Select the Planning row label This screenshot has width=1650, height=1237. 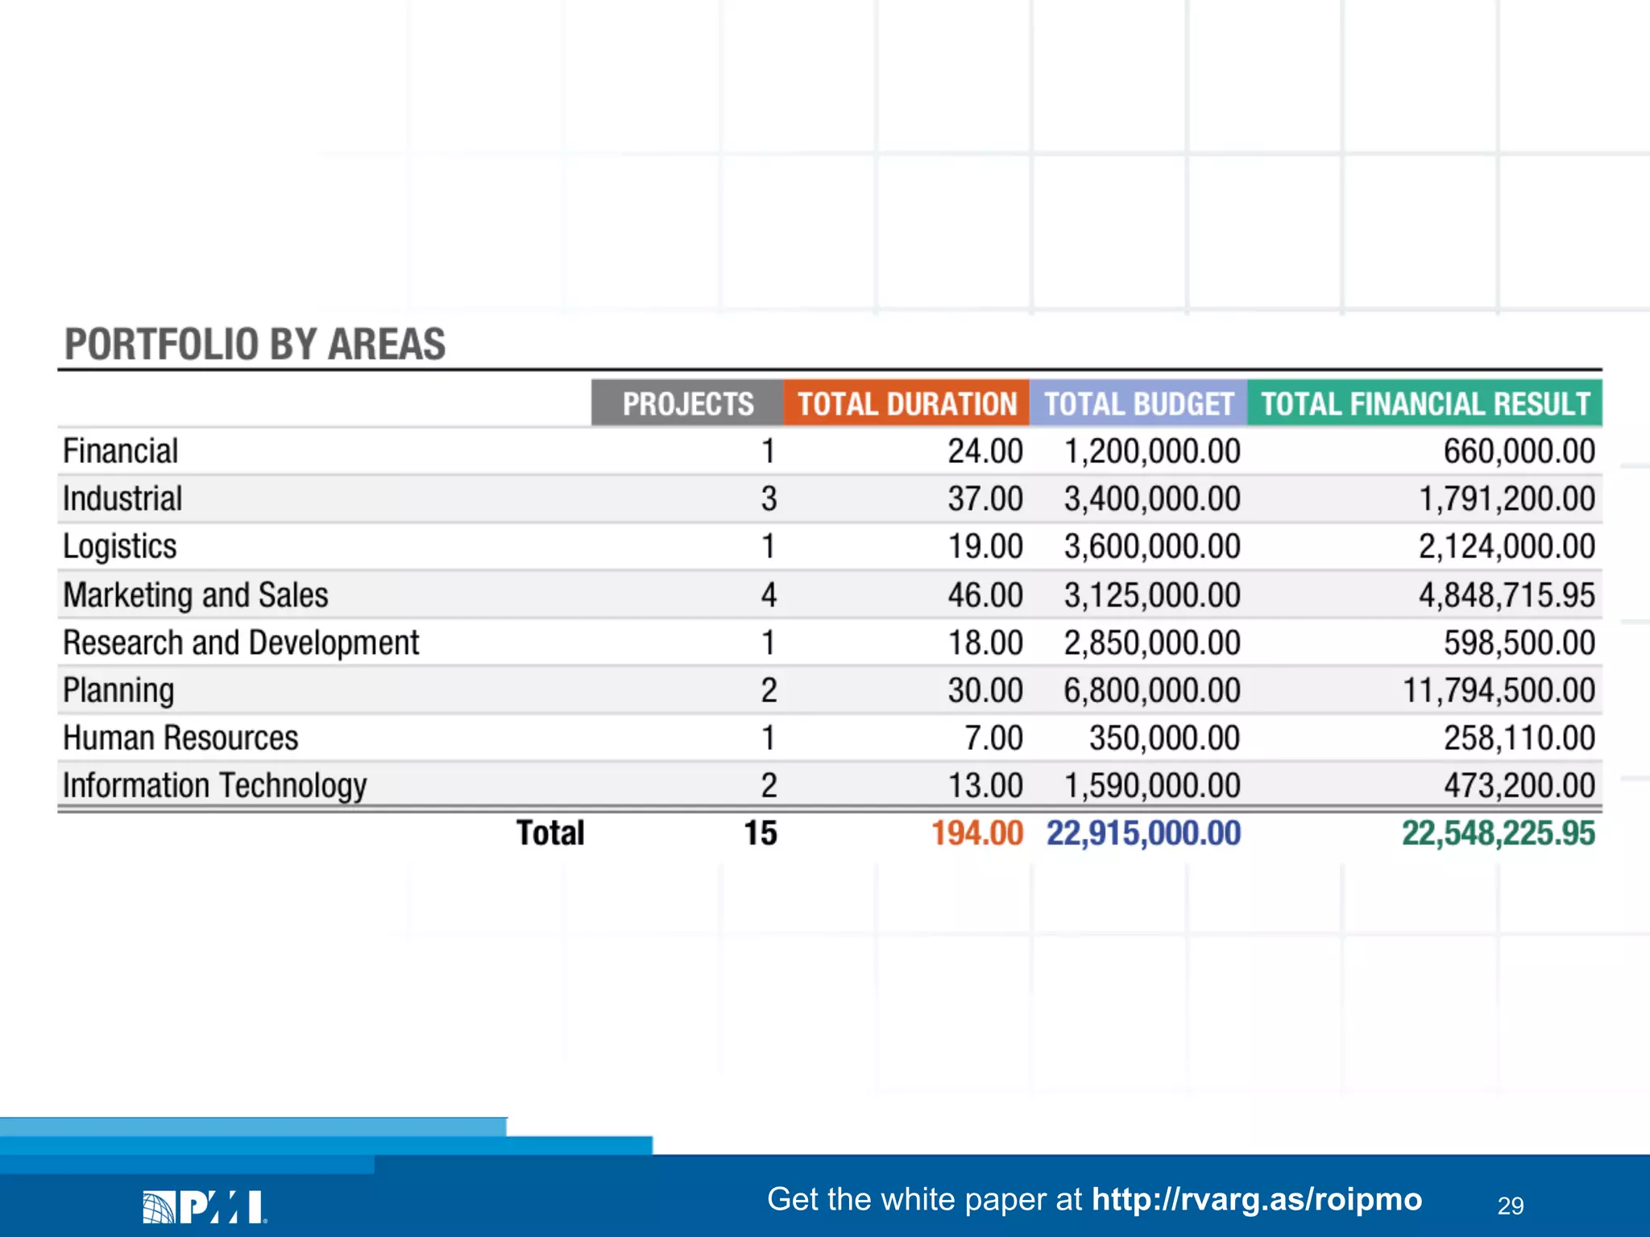[x=118, y=690]
